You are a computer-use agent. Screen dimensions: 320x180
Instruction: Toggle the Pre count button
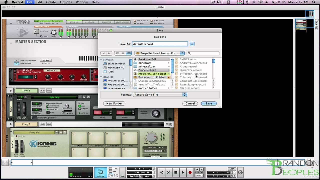point(110,171)
